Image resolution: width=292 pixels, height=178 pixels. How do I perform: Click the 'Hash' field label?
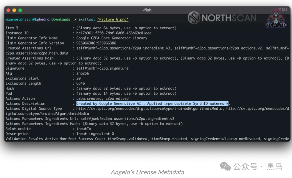coord(10,88)
